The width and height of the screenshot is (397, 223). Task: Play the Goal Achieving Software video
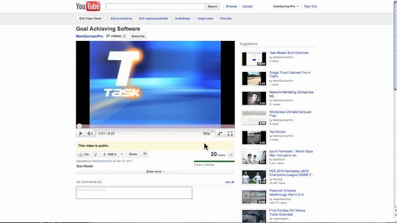click(x=81, y=133)
